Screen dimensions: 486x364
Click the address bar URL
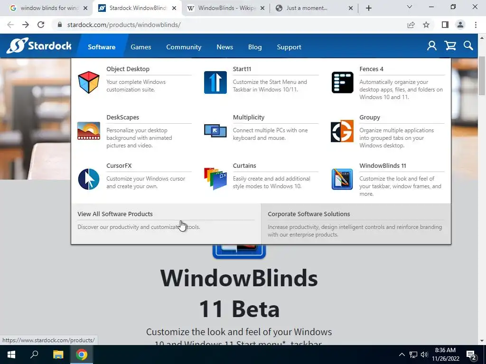tap(124, 25)
